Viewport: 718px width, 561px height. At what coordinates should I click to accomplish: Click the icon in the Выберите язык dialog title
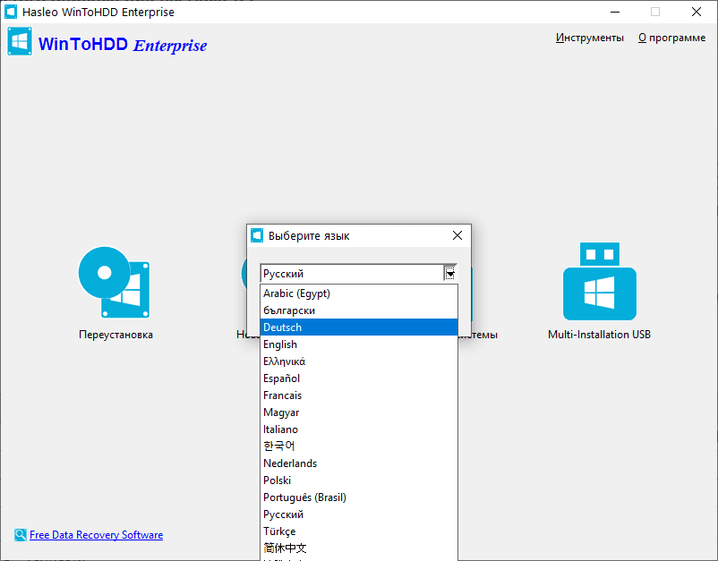[257, 235]
